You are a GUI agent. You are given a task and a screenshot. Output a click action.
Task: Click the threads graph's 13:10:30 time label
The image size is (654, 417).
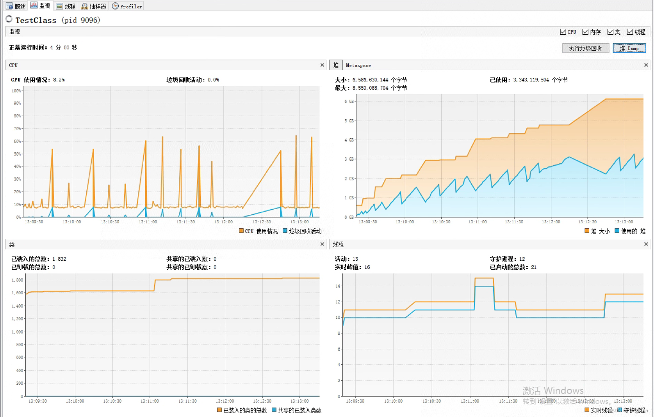pyautogui.click(x=431, y=401)
